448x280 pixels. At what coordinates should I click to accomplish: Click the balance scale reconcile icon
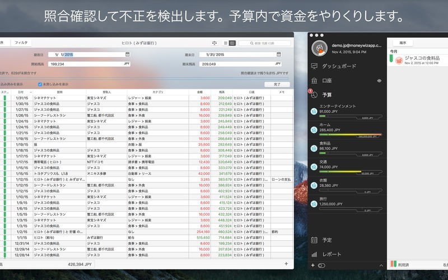[x=214, y=43]
